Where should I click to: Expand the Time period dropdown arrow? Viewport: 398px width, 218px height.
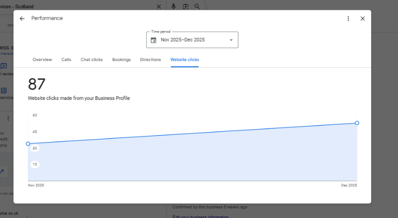[231, 40]
